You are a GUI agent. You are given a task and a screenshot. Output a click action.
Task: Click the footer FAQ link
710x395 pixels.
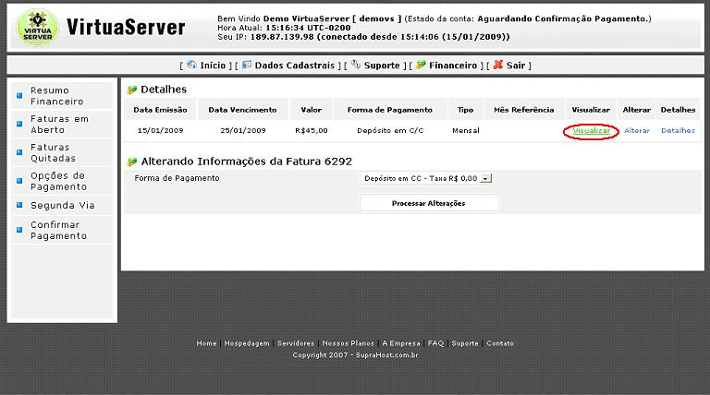435,343
